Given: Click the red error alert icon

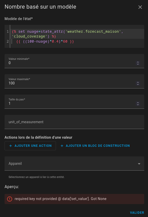Looking at the screenshot, I should [x=10, y=199].
